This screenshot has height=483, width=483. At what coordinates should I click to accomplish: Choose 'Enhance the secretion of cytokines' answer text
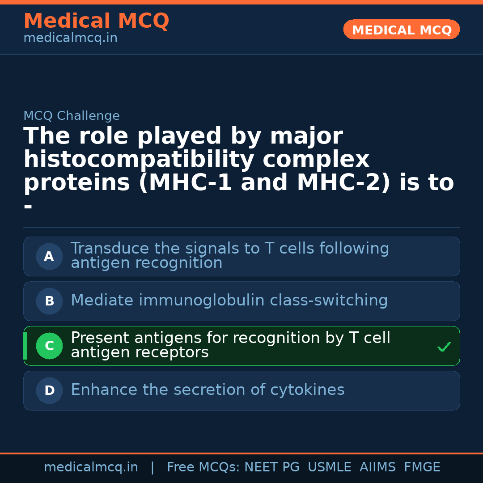click(x=208, y=390)
